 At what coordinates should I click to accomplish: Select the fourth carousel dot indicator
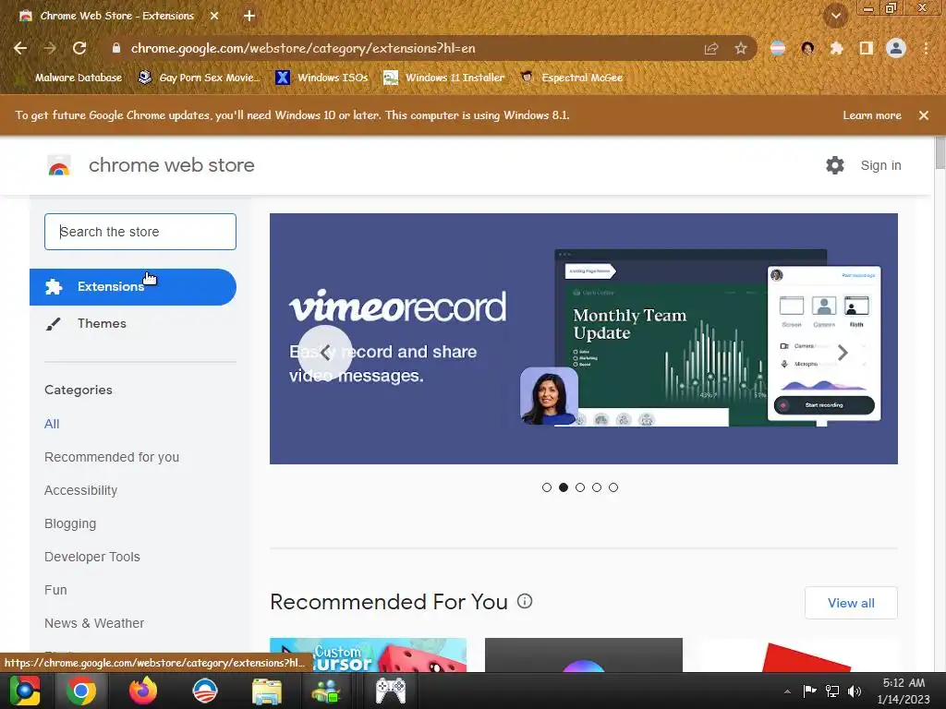[597, 487]
